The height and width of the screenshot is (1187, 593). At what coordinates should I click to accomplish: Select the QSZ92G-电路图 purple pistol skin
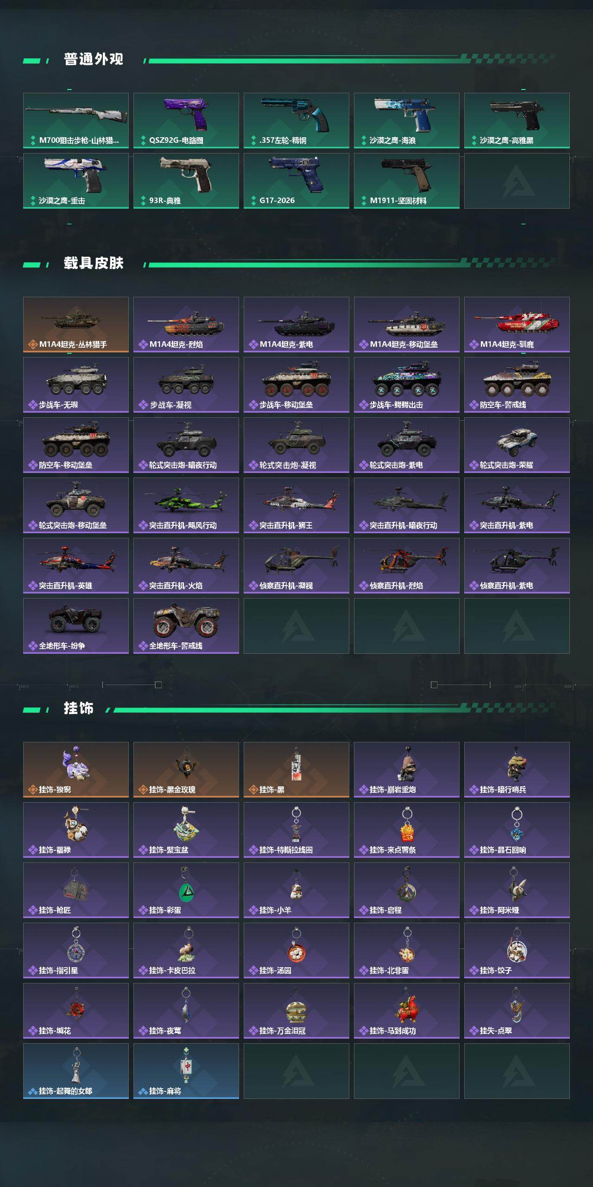(x=186, y=121)
